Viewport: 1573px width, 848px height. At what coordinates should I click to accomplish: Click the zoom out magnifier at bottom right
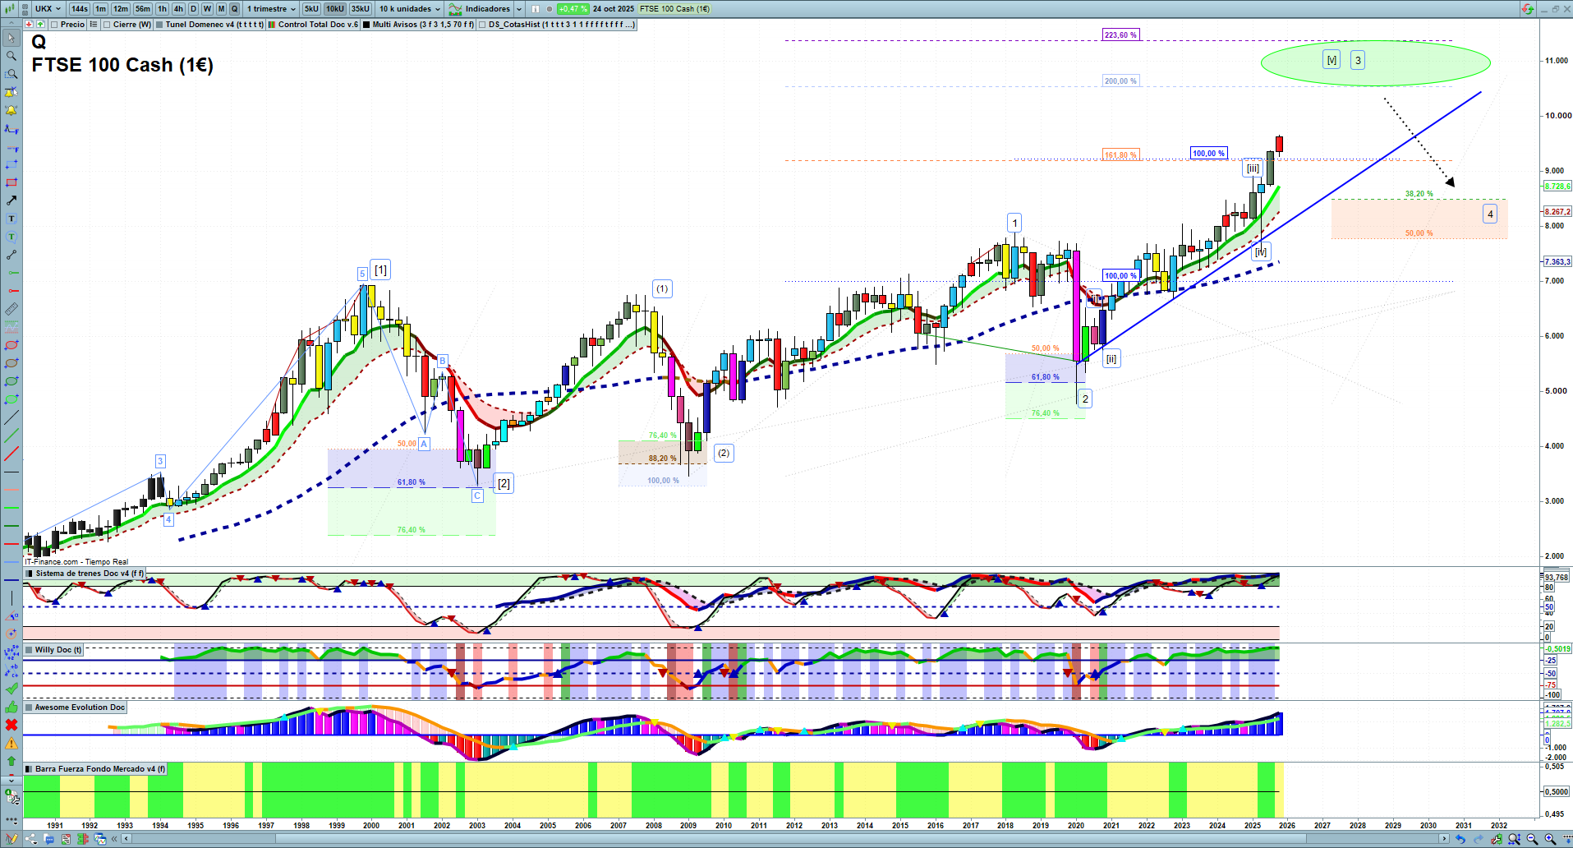click(x=1532, y=839)
